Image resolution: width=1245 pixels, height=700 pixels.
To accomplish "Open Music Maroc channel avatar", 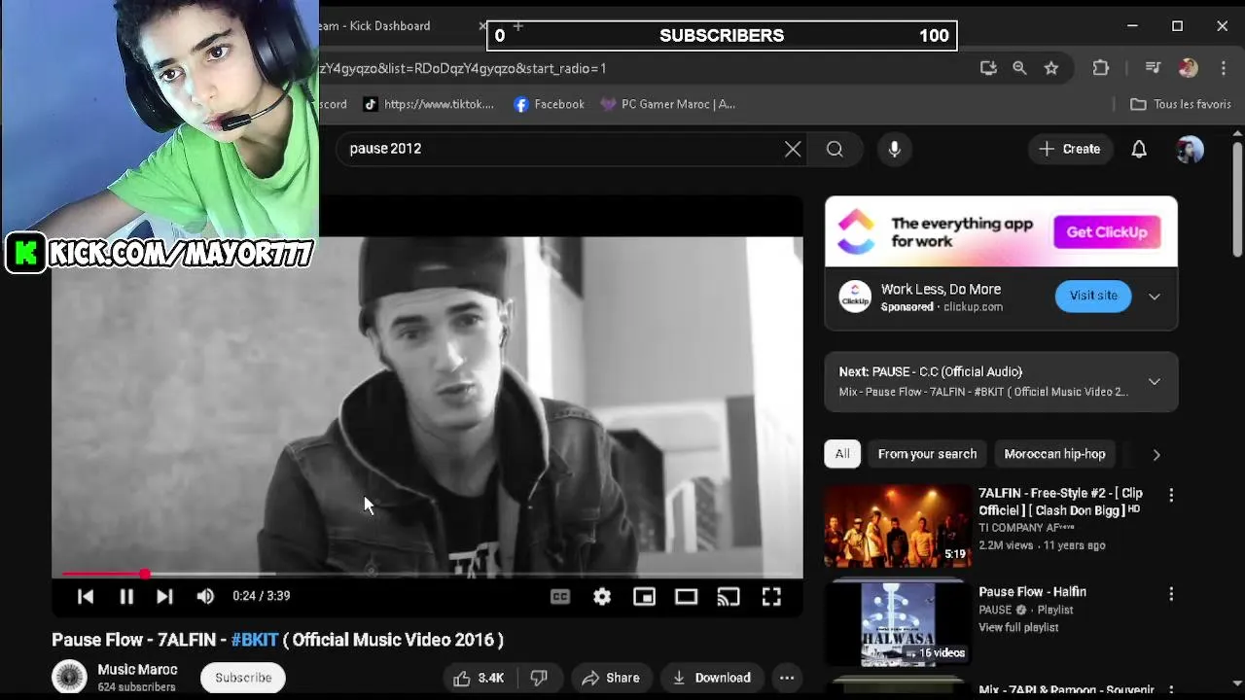I will (x=69, y=678).
